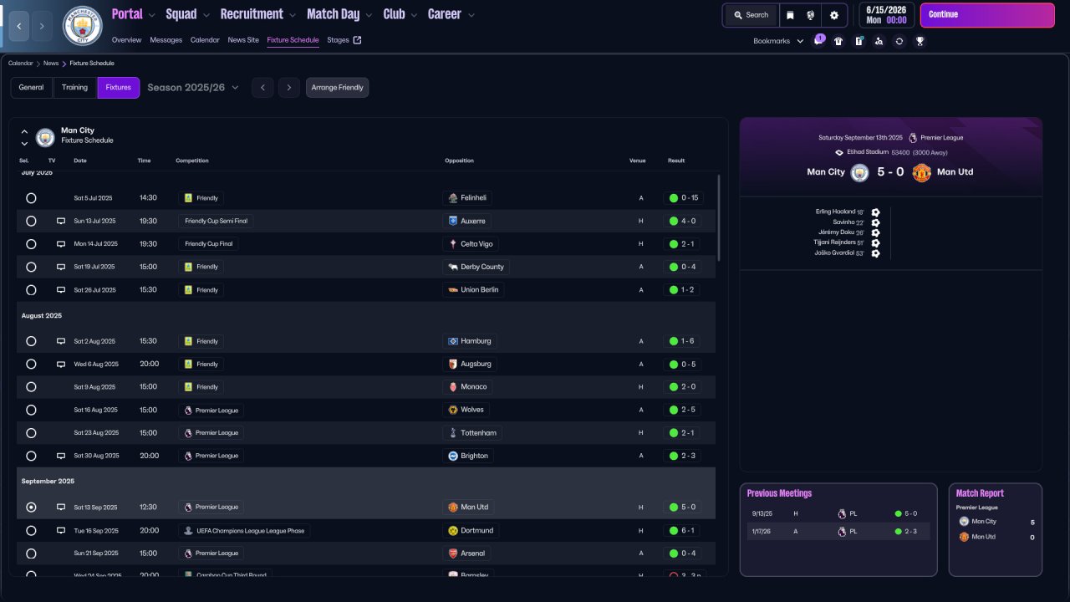
Task: Click the shirt icon in the bookmarks bar
Action: [838, 41]
